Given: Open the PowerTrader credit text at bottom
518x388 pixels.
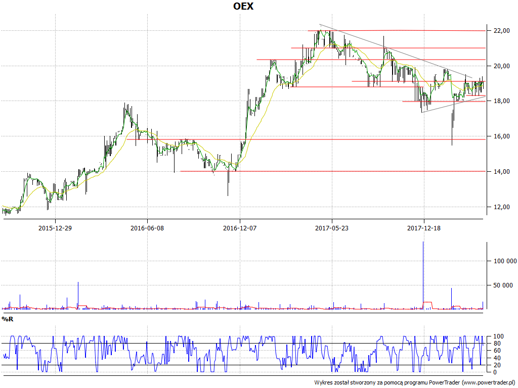Looking at the screenshot, I should coord(415,383).
